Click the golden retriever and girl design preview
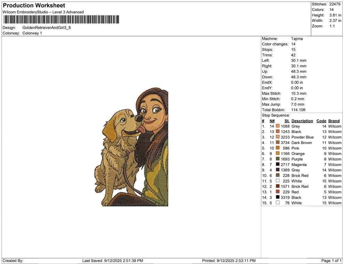 [x=131, y=147]
